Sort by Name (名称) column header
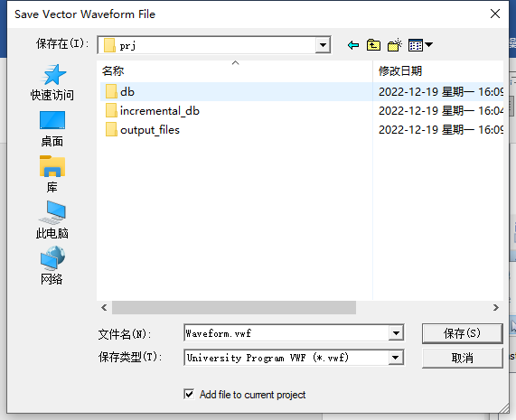 235,70
